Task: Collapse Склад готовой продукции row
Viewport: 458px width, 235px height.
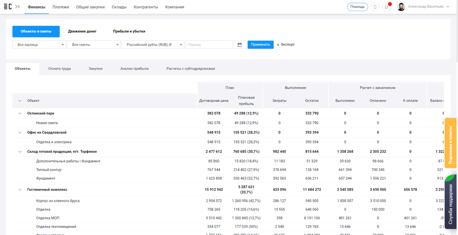Action: point(20,151)
